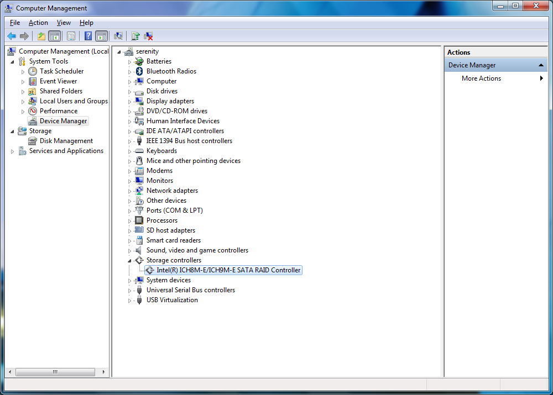Click the blue Help toolbar icon
Image resolution: width=553 pixels, height=395 pixels.
pos(88,36)
